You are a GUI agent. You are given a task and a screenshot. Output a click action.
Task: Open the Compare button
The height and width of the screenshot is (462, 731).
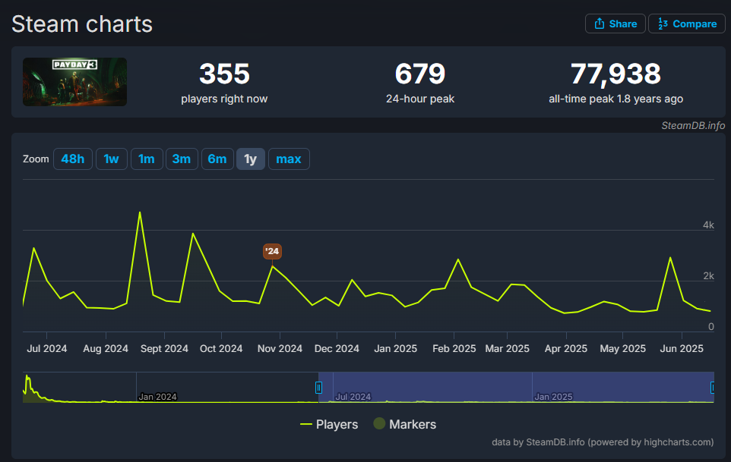(687, 24)
